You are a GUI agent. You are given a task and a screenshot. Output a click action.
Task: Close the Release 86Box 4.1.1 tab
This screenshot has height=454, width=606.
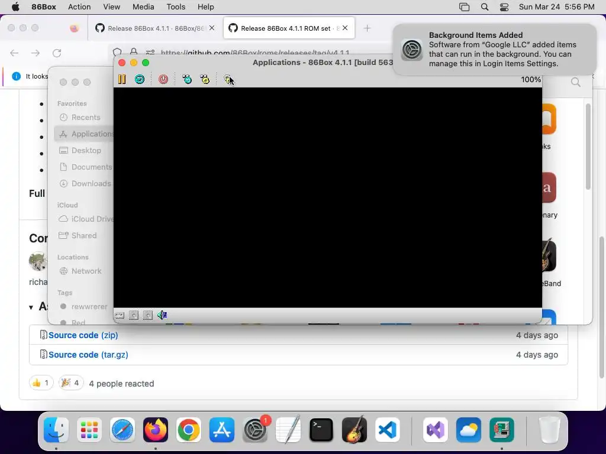point(212,28)
